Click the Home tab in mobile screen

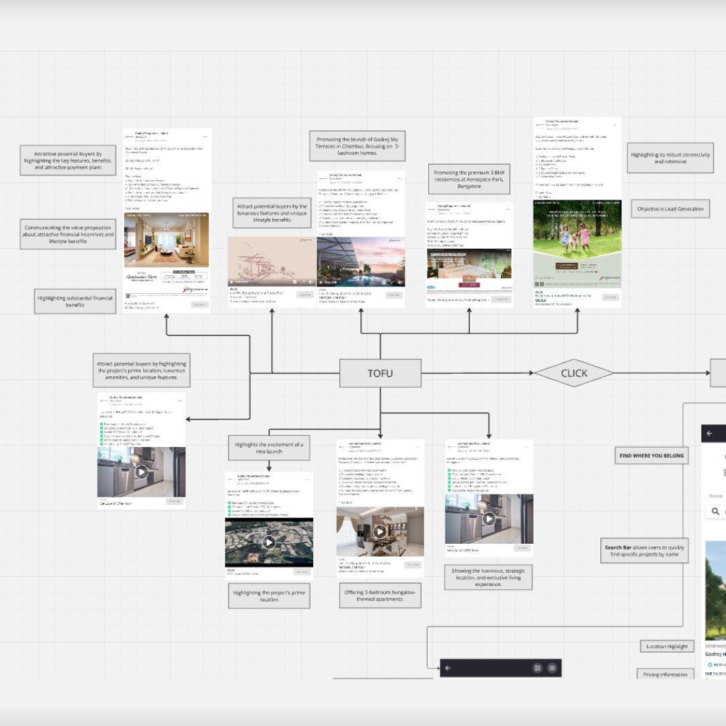coord(715,496)
